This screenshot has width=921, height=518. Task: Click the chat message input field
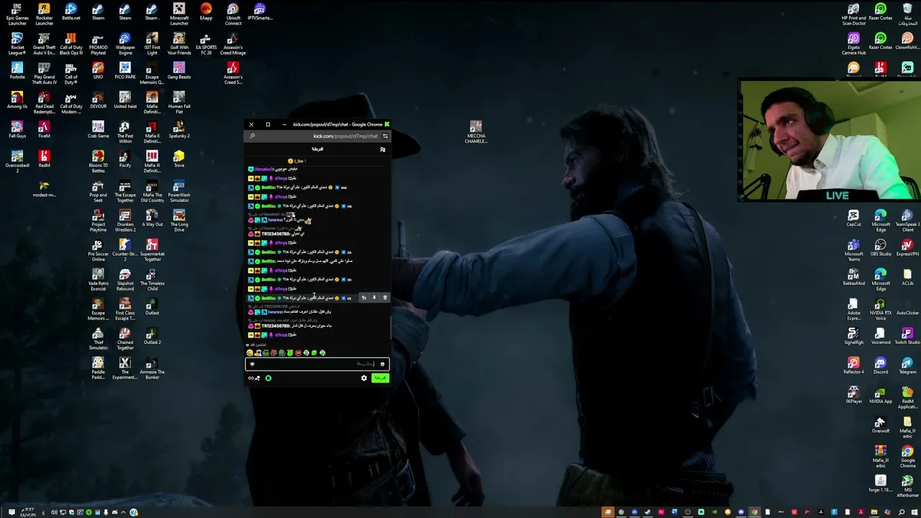(x=317, y=364)
